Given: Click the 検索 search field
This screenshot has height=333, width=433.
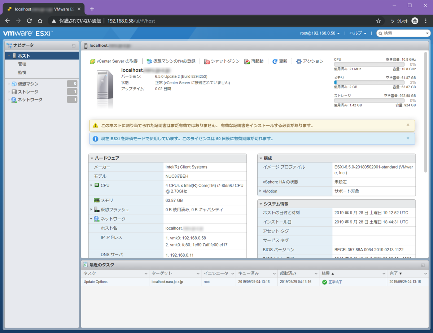Looking at the screenshot, I should [x=403, y=33].
